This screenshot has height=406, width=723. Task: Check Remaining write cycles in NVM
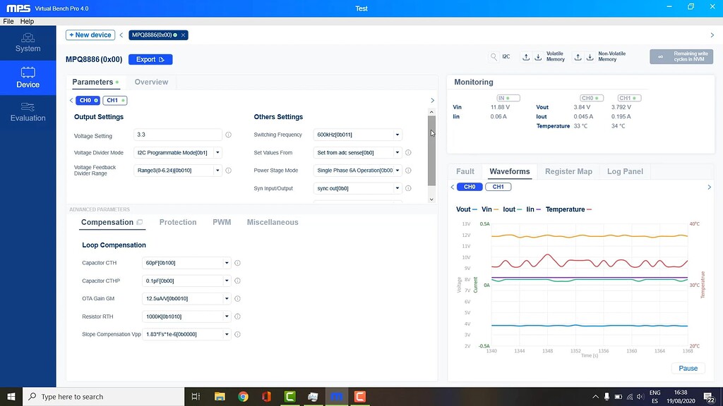[x=680, y=57]
